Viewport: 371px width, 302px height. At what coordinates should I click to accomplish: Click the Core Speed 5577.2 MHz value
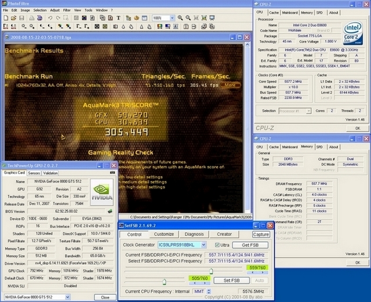click(x=293, y=81)
